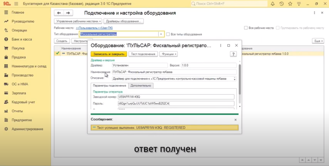Click the Предприятие building icon
This screenshot has height=166, width=329.
6,120
